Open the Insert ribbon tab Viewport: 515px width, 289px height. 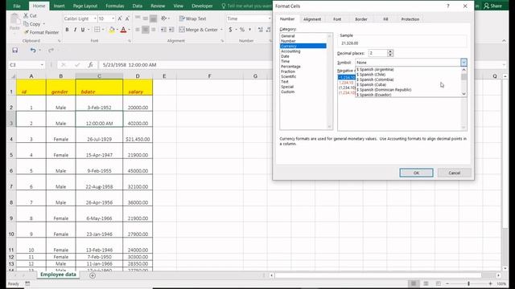pos(59,6)
